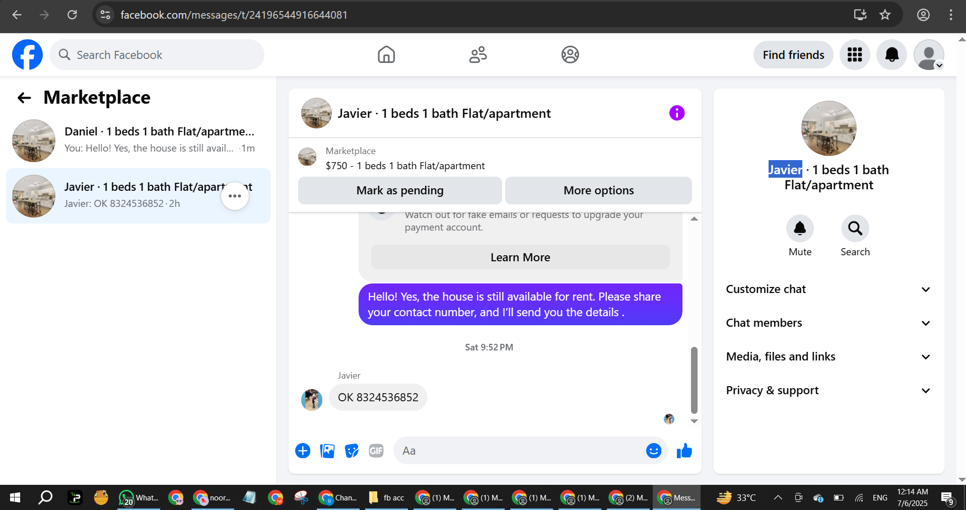Open the Javier conversation in list
Viewport: 966px width, 510px height.
138,196
